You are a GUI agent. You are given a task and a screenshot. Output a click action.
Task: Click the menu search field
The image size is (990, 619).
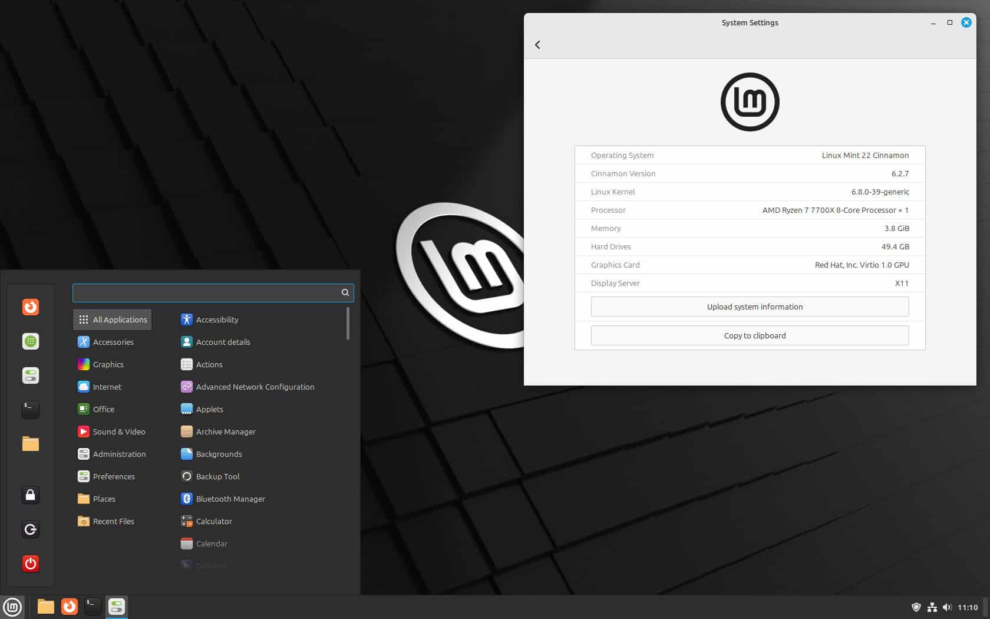(213, 292)
